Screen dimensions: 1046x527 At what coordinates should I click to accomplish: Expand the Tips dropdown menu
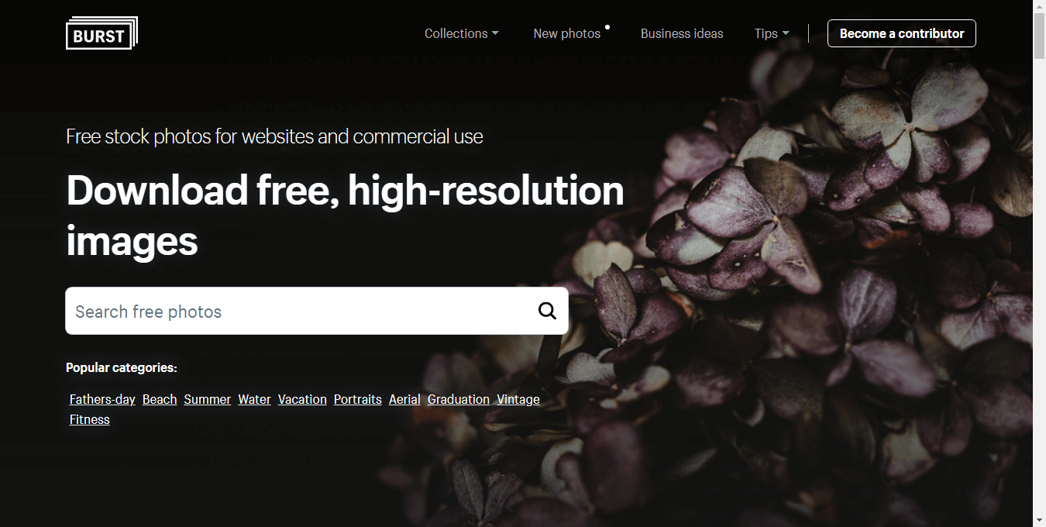pos(772,33)
